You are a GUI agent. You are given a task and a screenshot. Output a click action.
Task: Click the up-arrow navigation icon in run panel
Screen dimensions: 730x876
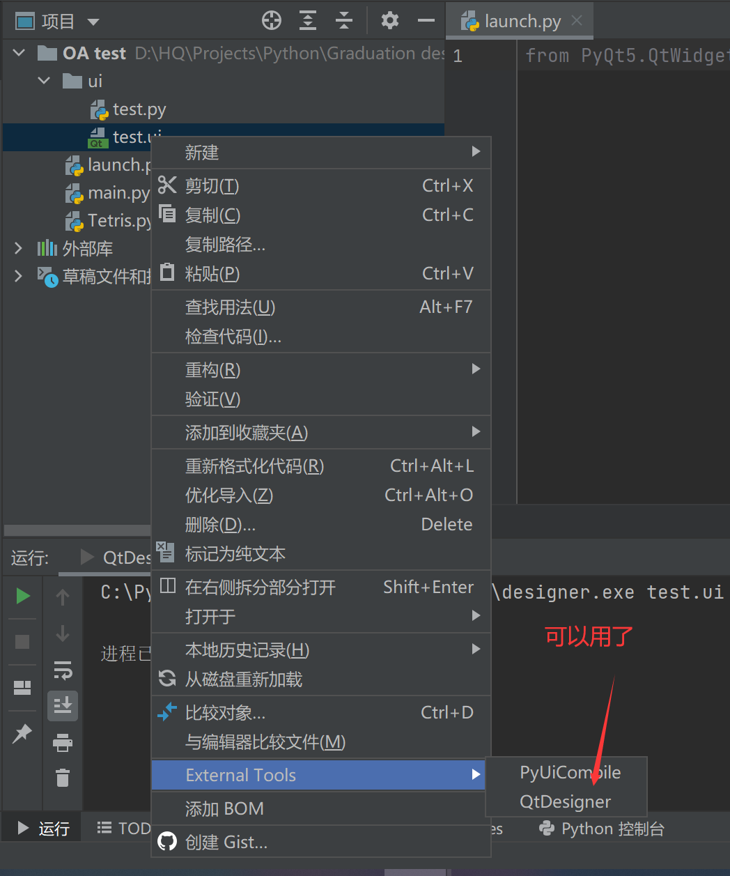[63, 597]
